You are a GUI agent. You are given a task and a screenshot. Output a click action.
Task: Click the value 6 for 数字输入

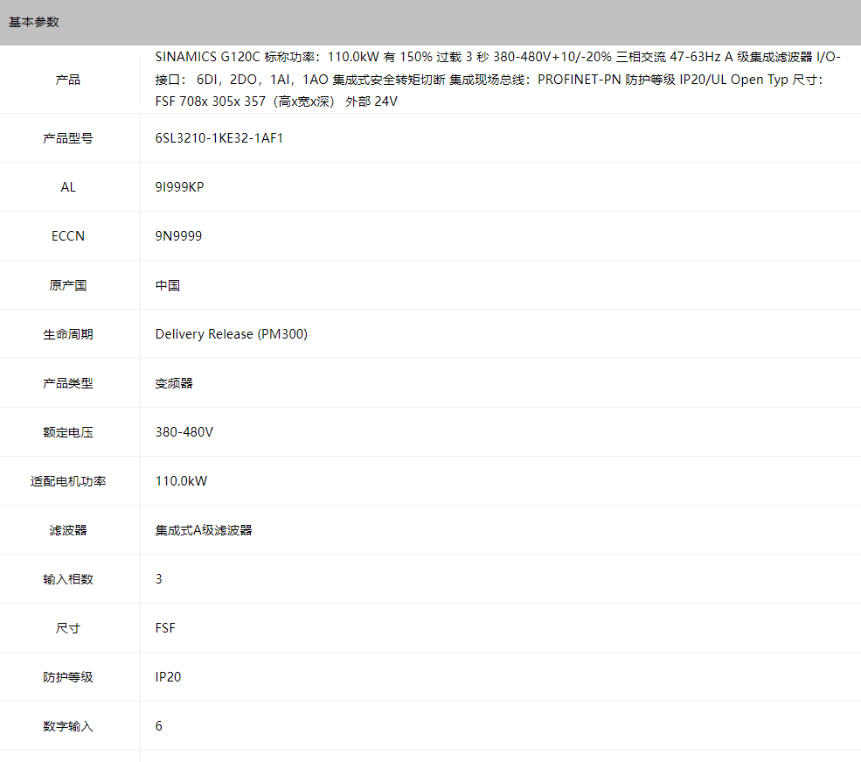click(159, 726)
